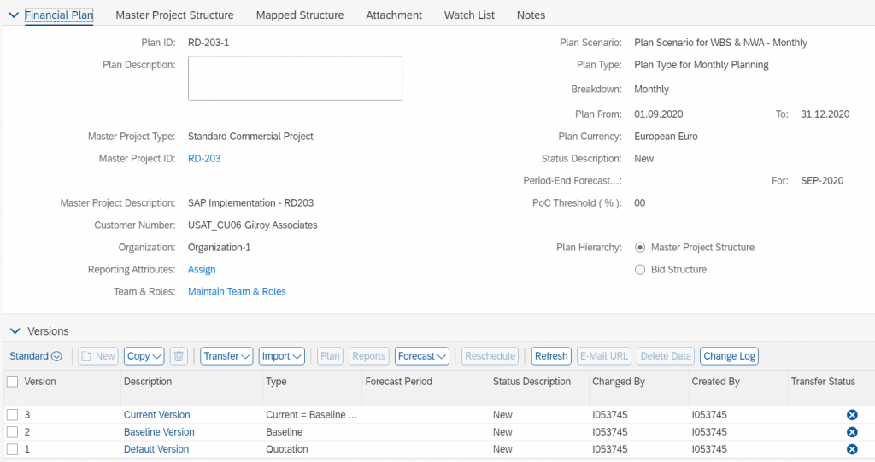
Task: Open the Transfer dropdown menu
Action: click(x=226, y=356)
